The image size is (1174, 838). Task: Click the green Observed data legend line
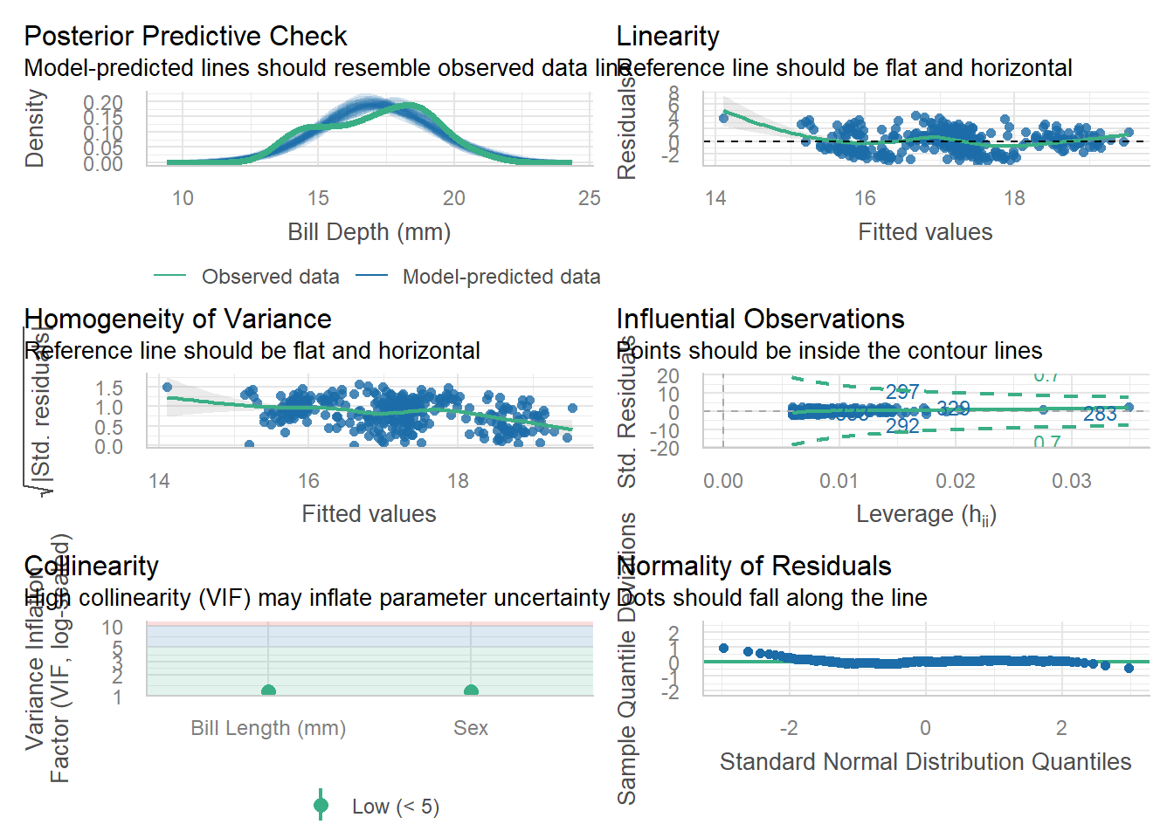coord(169,277)
